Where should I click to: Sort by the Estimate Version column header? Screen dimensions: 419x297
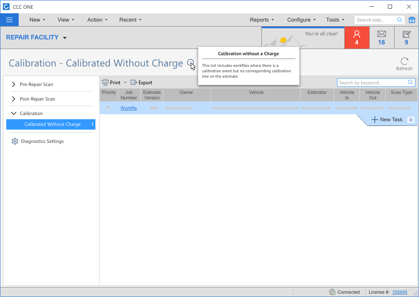pos(152,95)
